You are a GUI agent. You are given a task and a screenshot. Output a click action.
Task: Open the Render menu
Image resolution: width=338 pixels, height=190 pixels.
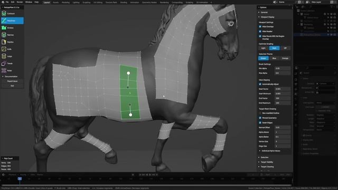coord(20,2)
